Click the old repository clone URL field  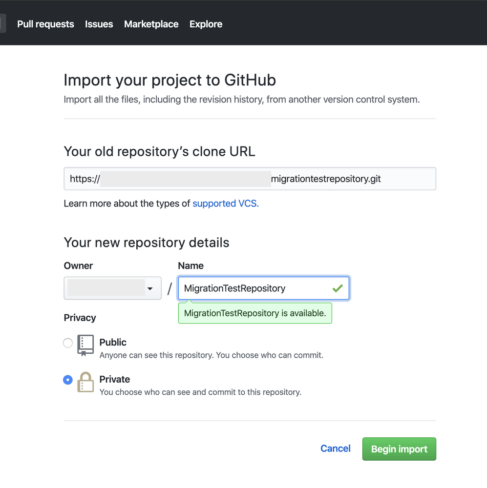point(250,179)
